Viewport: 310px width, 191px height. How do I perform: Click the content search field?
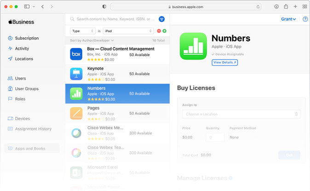(x=115, y=19)
